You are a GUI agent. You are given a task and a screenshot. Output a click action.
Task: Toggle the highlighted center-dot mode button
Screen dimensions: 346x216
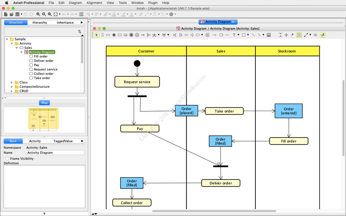point(299,35)
